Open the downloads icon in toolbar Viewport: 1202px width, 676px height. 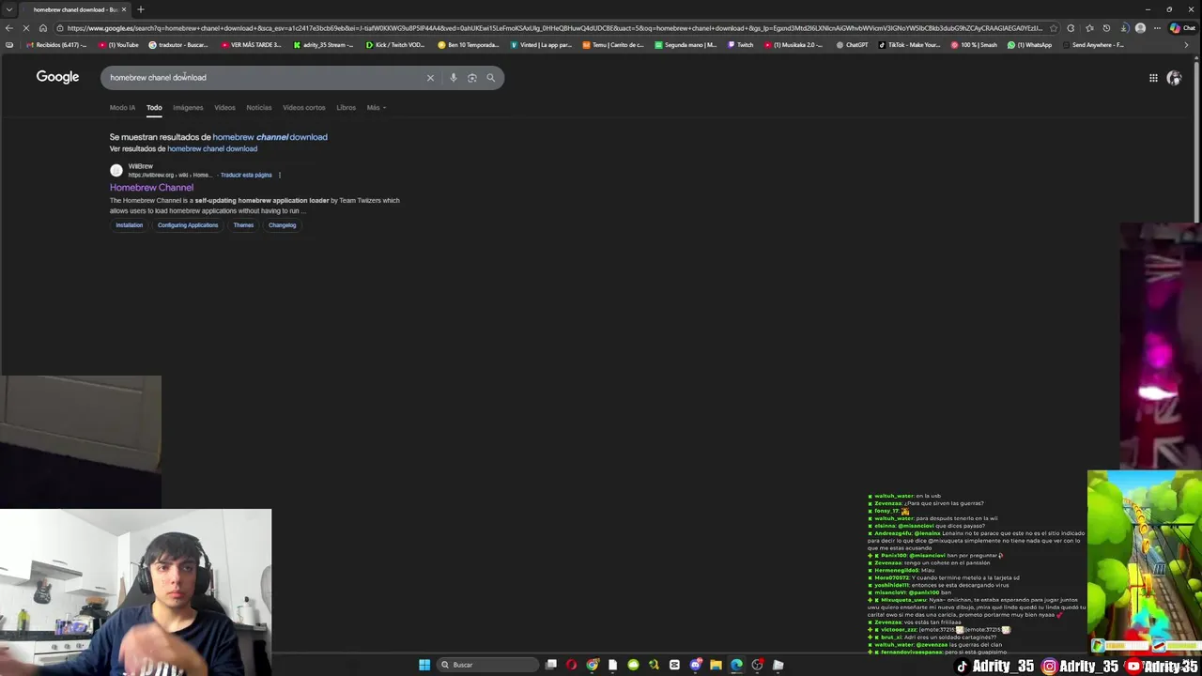[1124, 28]
